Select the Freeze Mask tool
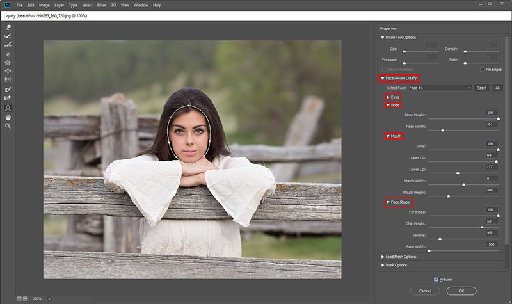512x304 pixels. click(8, 90)
